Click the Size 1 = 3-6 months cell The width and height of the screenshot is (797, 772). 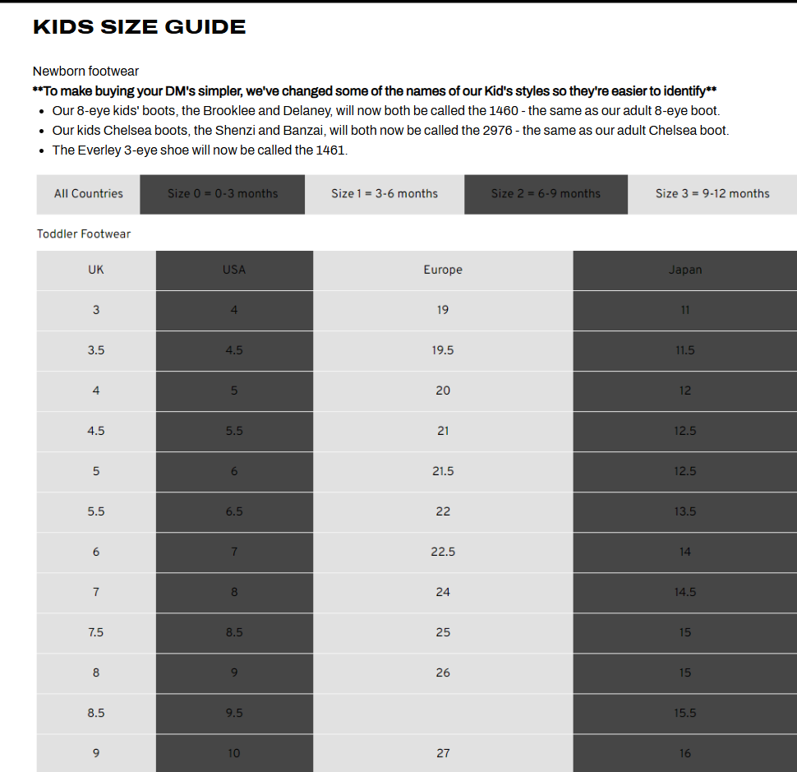[385, 194]
